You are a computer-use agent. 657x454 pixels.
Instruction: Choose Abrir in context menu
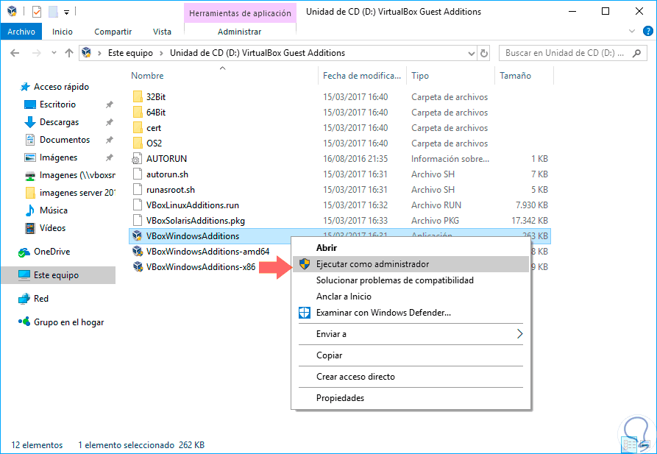(411, 248)
